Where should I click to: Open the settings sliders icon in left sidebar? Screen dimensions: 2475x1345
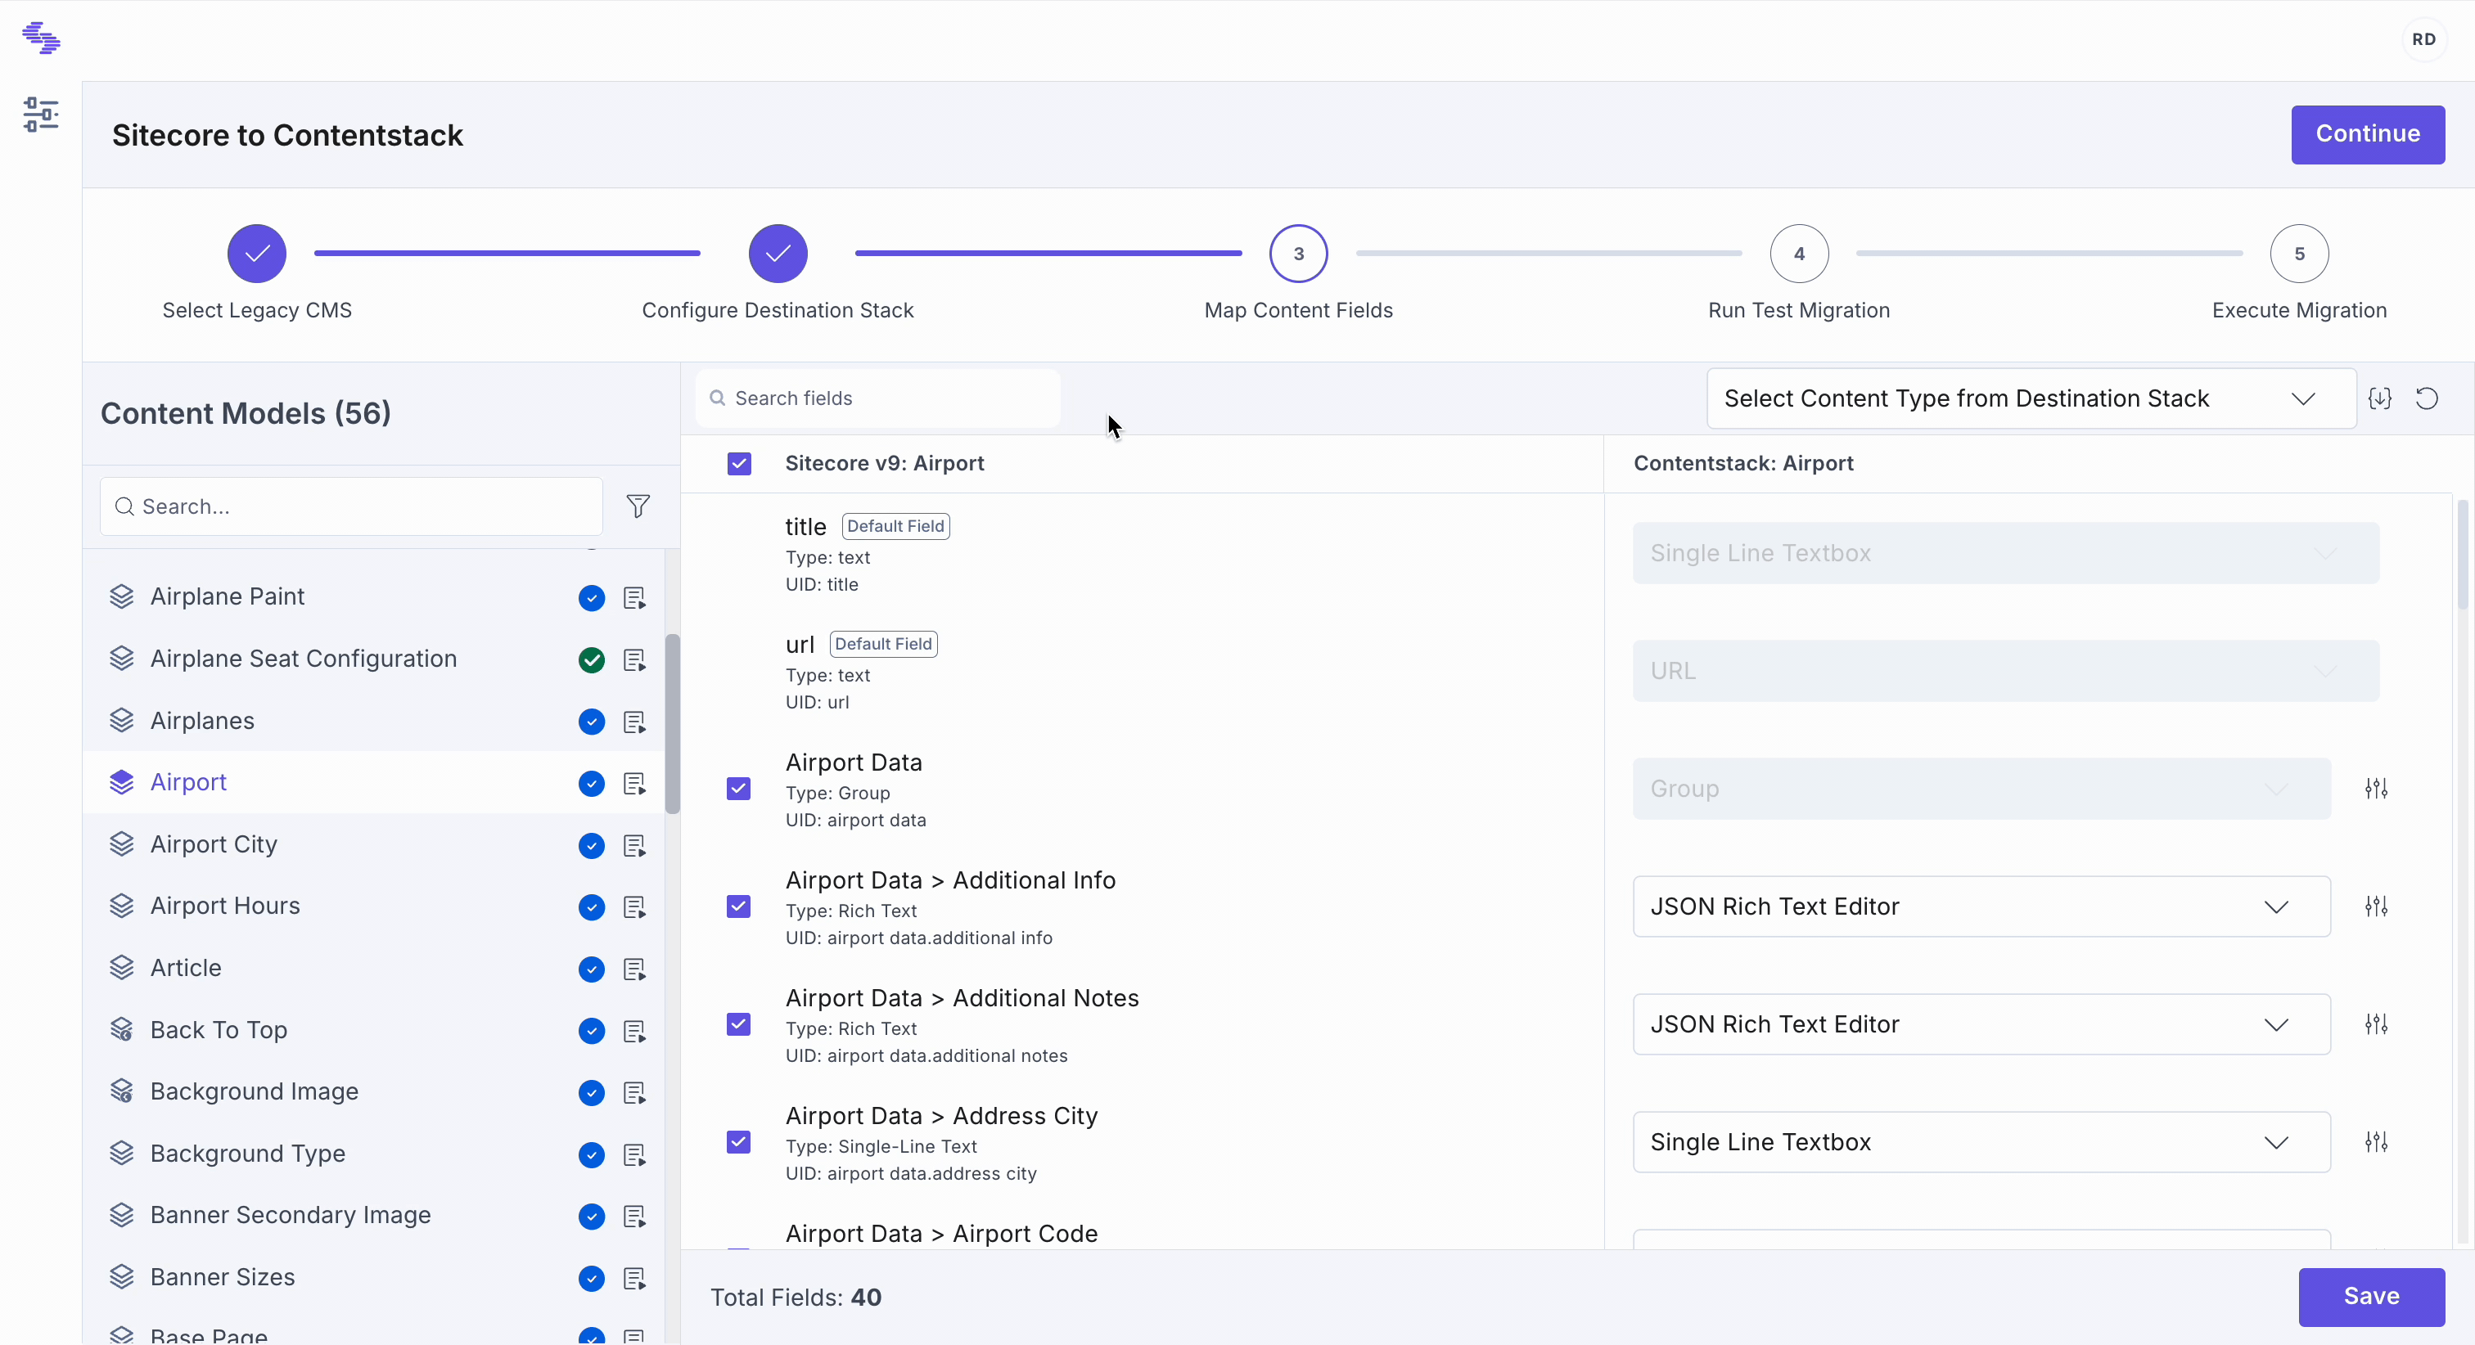pos(41,115)
